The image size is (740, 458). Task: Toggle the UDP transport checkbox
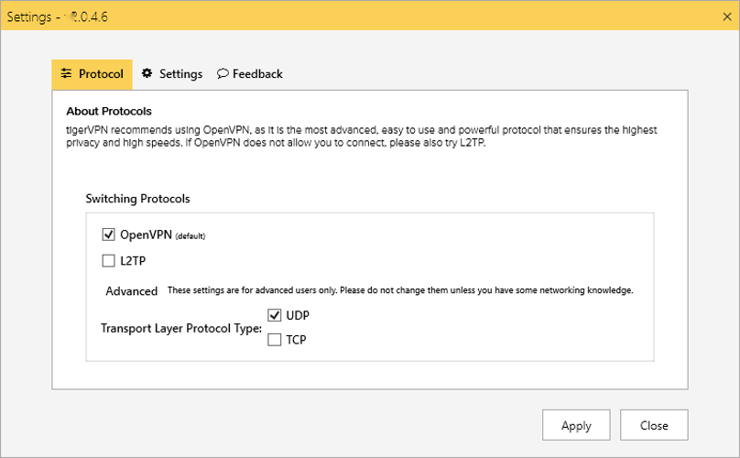(274, 315)
